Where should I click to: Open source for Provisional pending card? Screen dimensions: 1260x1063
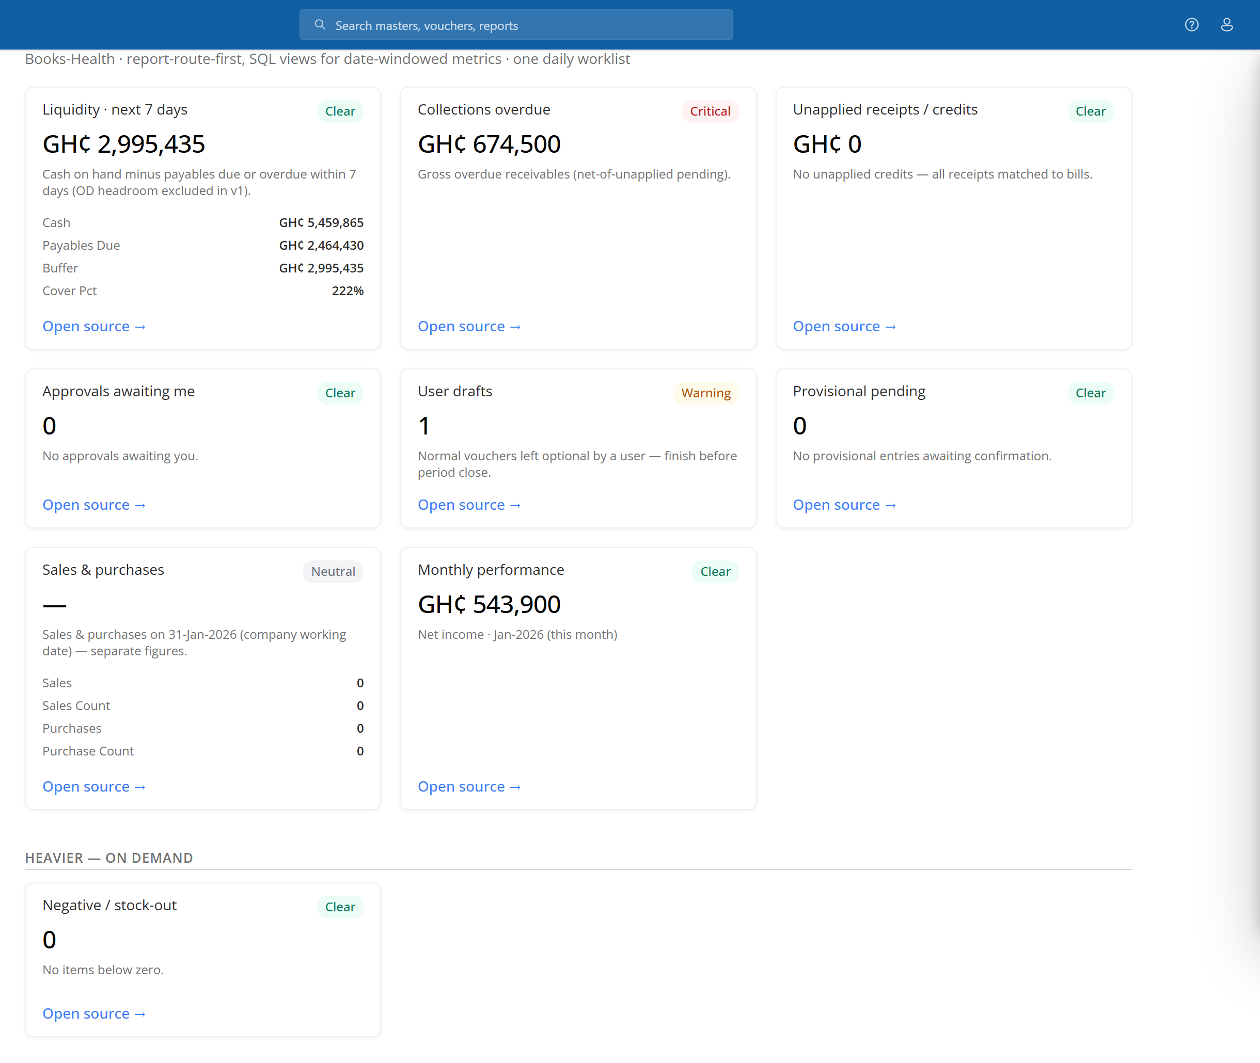coord(844,504)
